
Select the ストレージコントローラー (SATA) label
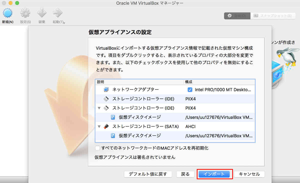point(145,126)
